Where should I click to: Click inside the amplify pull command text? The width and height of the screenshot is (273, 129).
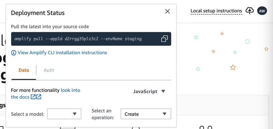[78, 39]
